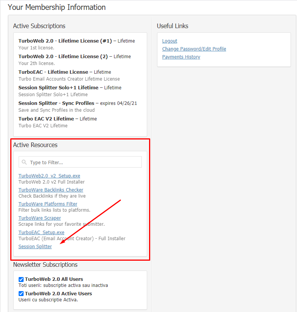Open Change Password/Edit Profile link
Screen dimensions: 297x312
(194, 49)
